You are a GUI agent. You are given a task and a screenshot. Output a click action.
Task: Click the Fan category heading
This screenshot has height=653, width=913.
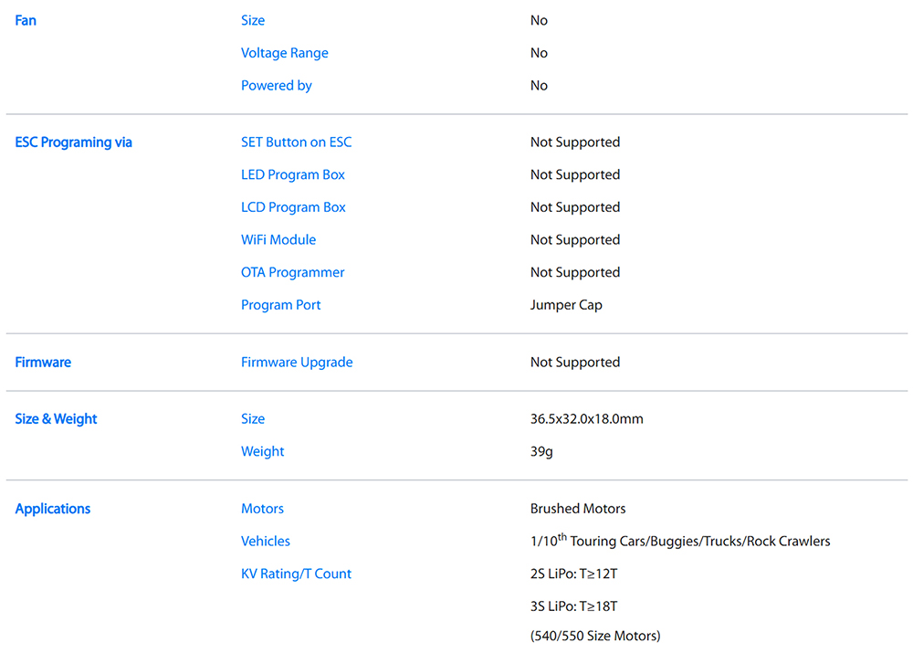26,20
